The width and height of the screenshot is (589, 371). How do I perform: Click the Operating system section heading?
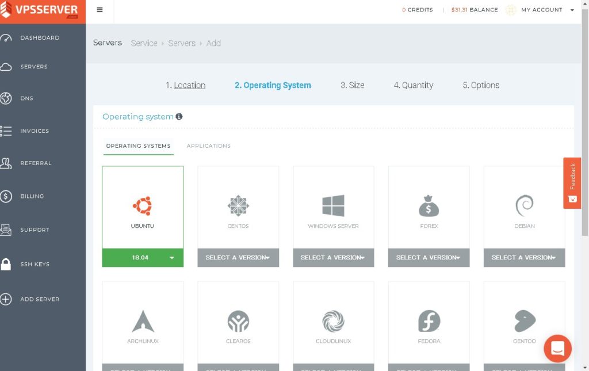(x=138, y=117)
